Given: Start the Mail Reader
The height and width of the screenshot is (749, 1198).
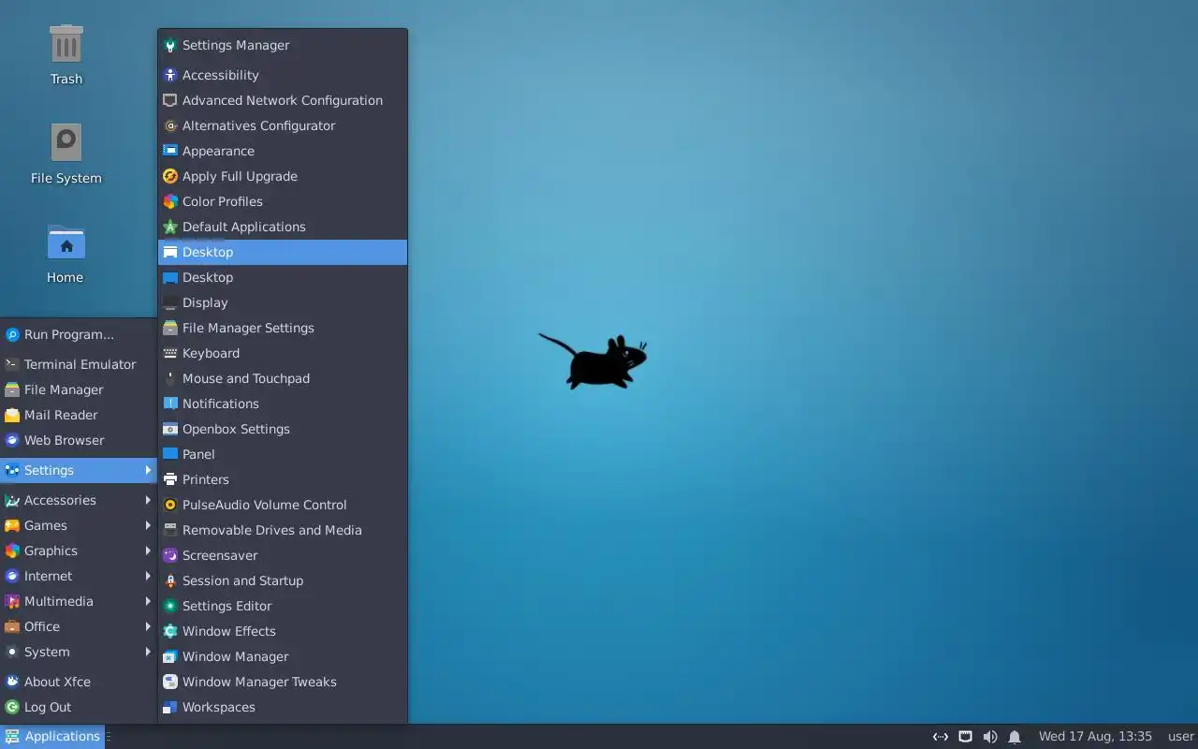Looking at the screenshot, I should click(79, 415).
